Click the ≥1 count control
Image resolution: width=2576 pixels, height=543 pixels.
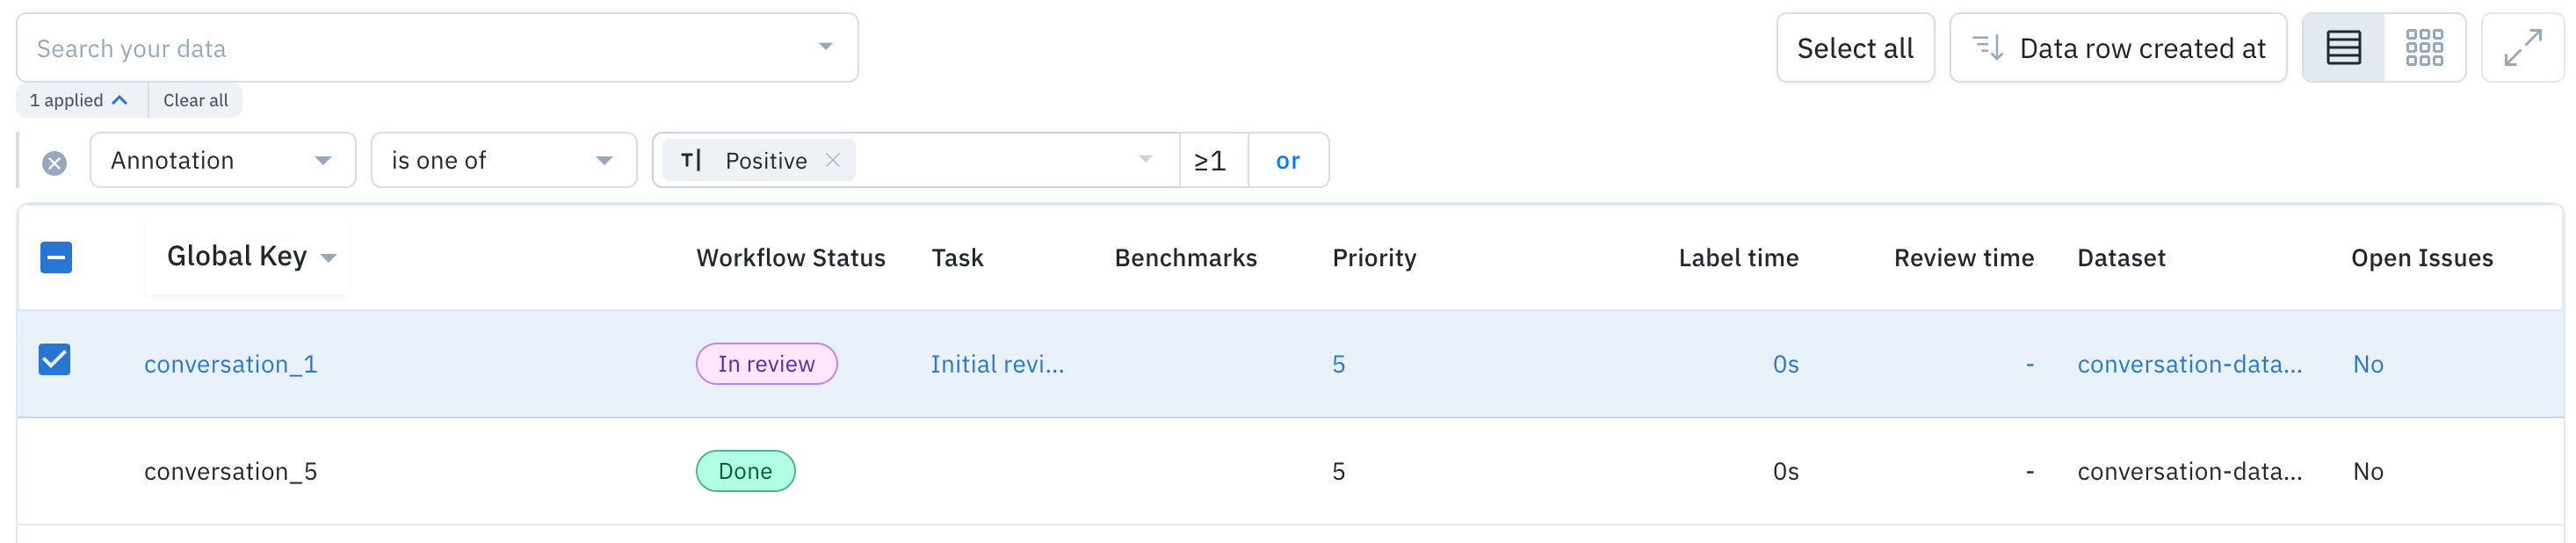1211,160
